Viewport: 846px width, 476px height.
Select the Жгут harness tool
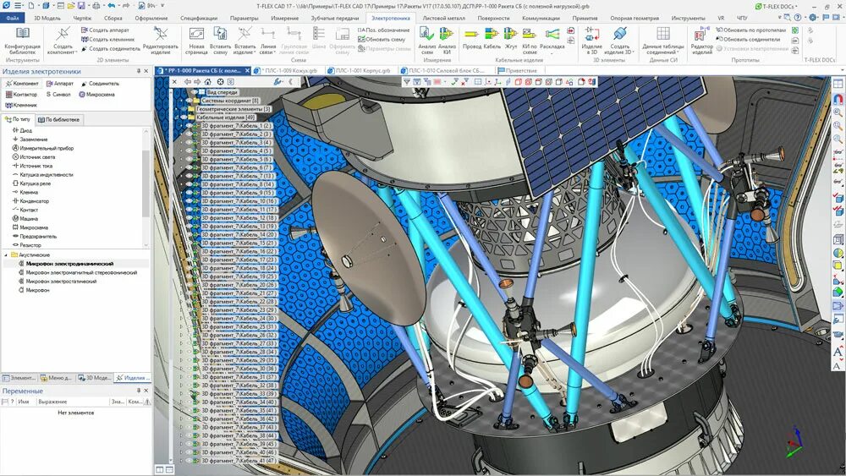click(x=511, y=39)
